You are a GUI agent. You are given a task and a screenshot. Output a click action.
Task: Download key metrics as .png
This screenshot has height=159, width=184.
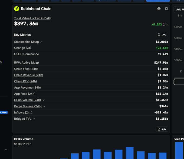point(162,34)
